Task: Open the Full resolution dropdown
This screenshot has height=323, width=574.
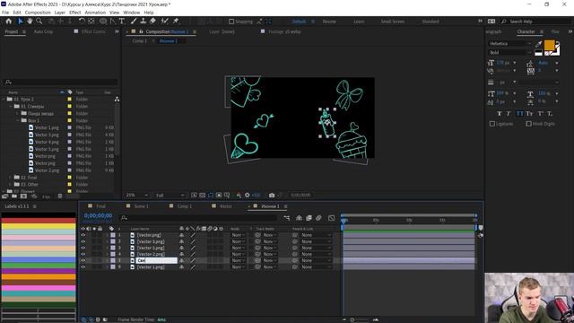Action: [x=170, y=196]
